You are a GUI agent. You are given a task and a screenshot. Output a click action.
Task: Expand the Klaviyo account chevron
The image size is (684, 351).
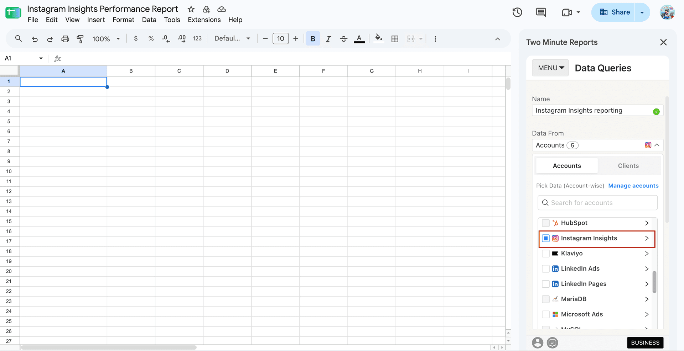pos(647,254)
